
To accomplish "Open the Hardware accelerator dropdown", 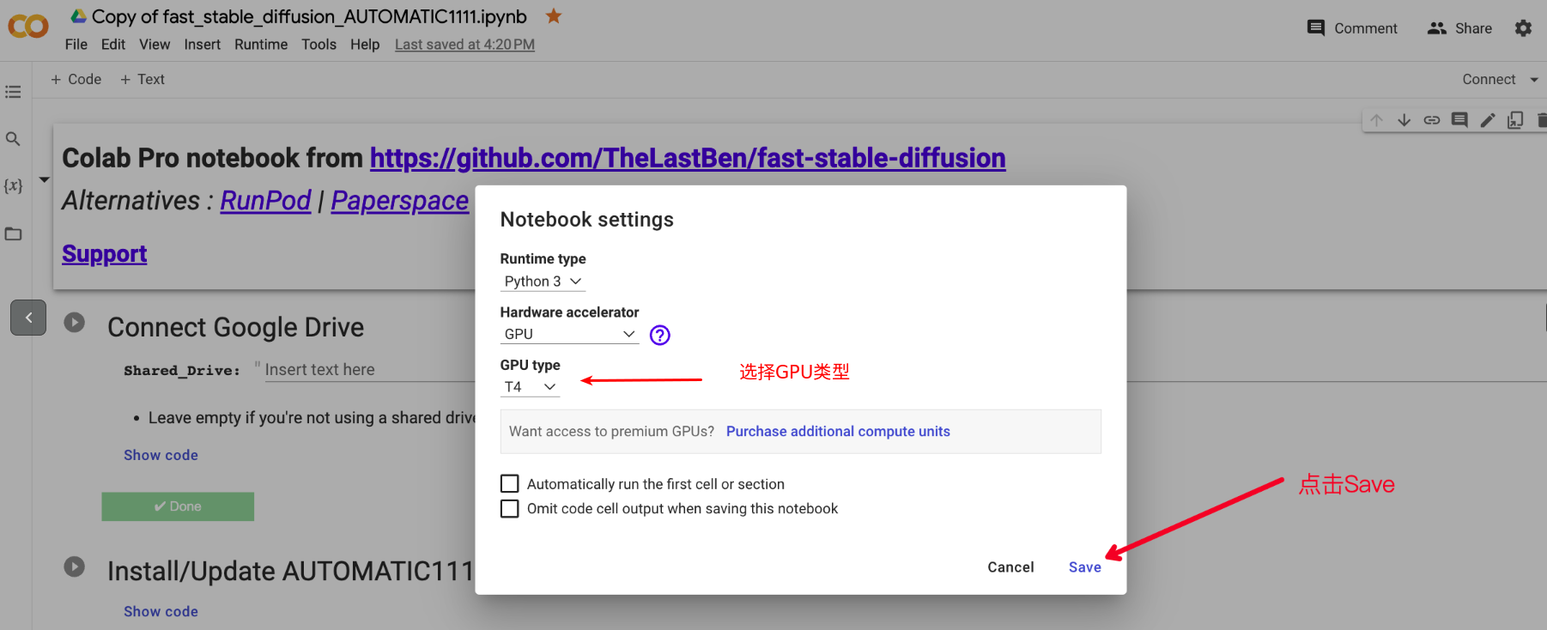I will [x=569, y=334].
